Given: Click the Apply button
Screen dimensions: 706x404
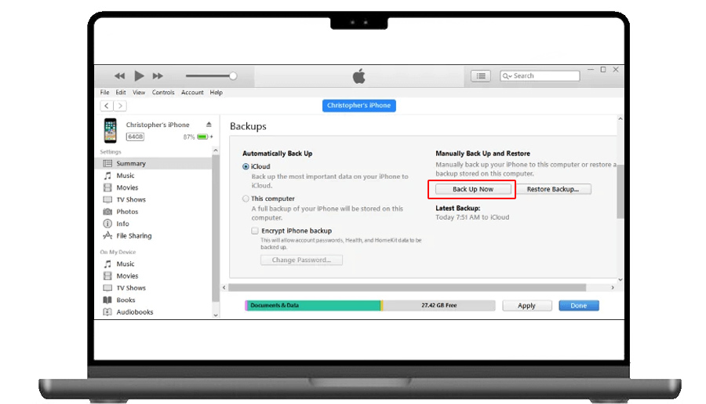Looking at the screenshot, I should [x=527, y=306].
